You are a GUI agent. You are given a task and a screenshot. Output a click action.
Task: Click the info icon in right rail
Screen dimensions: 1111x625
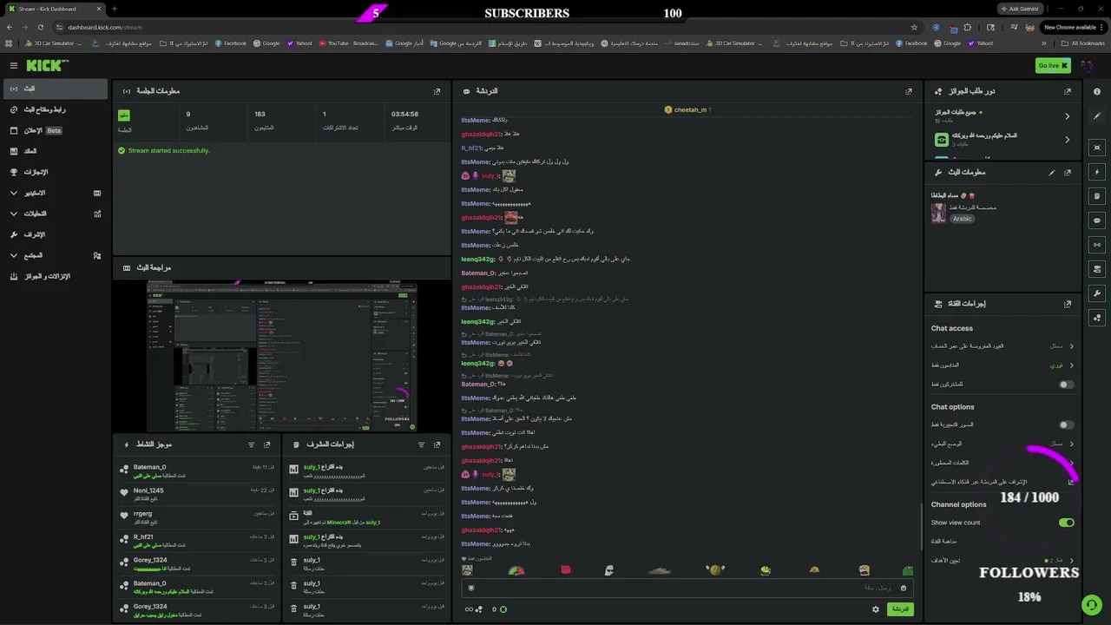(x=1097, y=91)
